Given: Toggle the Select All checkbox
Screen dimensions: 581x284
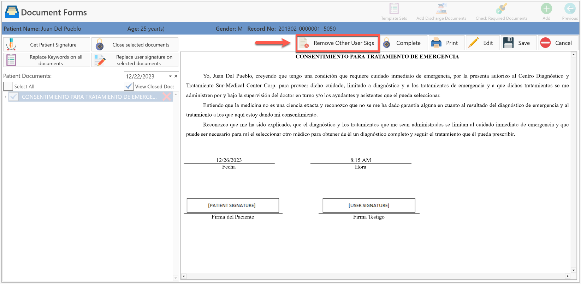Looking at the screenshot, I should pos(8,86).
